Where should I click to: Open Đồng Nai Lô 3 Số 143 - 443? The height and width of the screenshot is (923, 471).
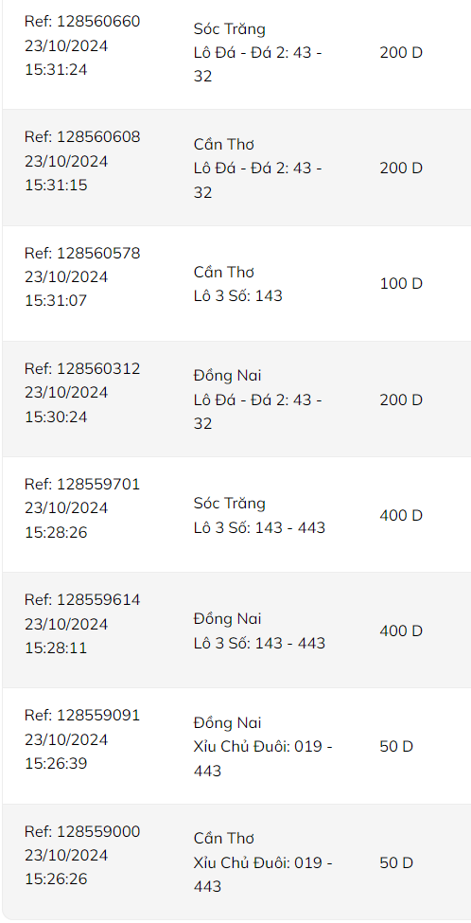[259, 630]
